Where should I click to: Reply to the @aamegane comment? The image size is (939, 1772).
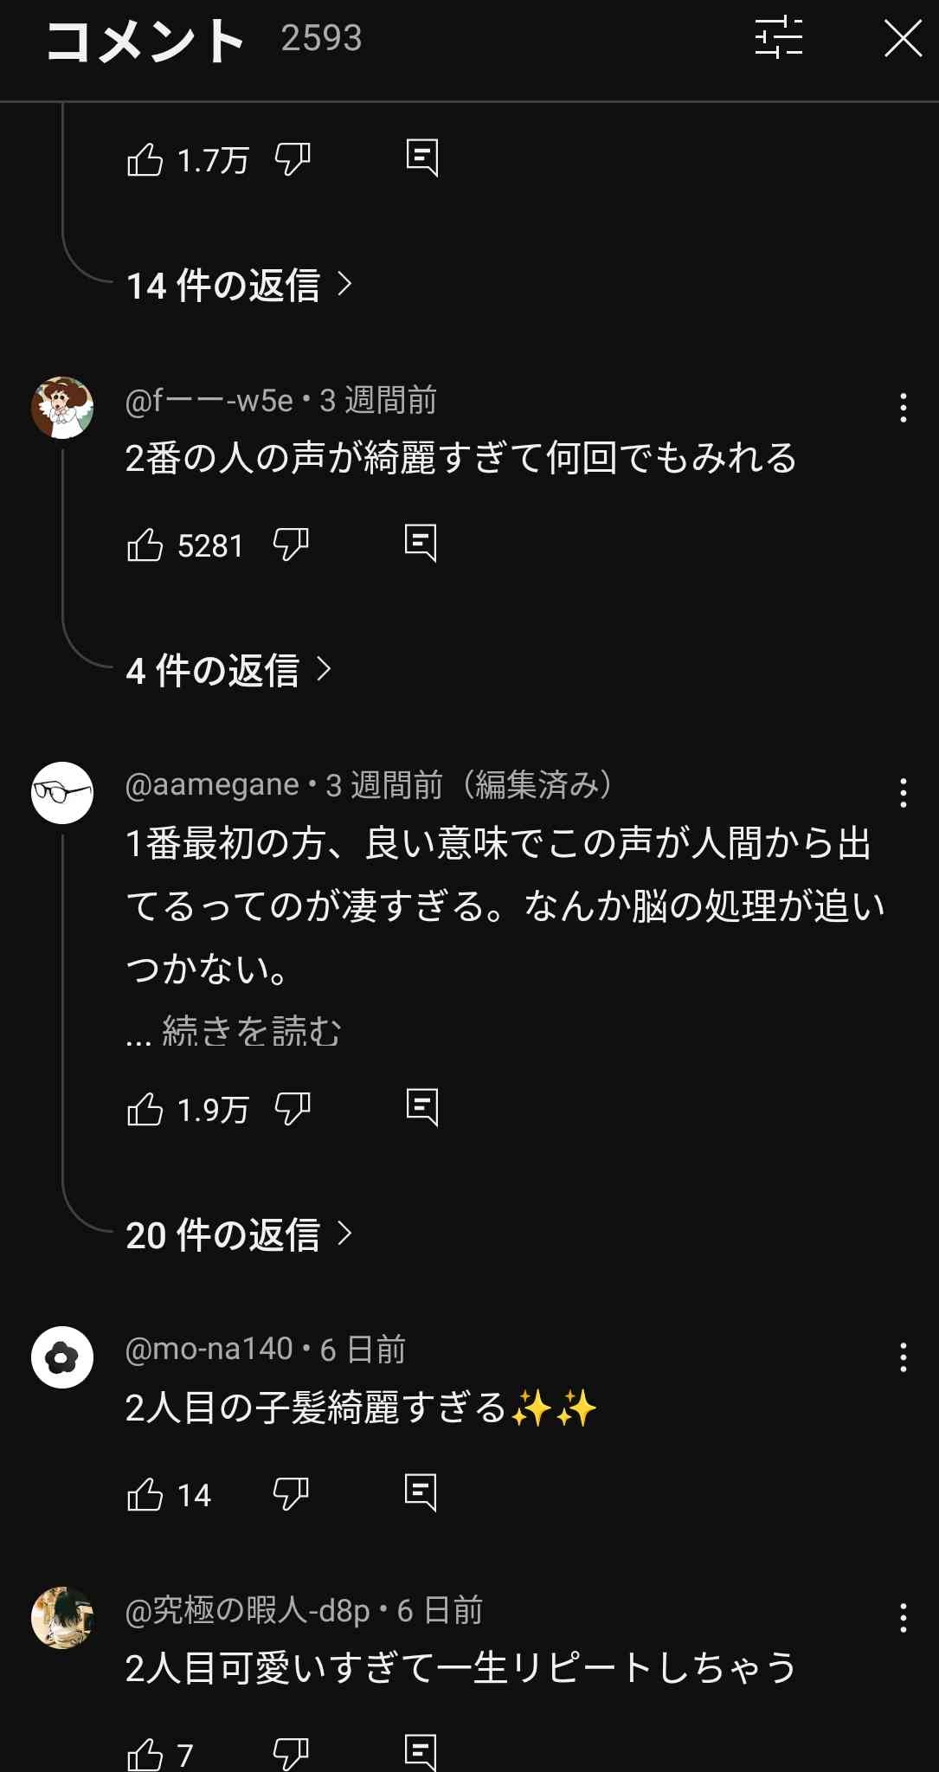coord(422,1108)
